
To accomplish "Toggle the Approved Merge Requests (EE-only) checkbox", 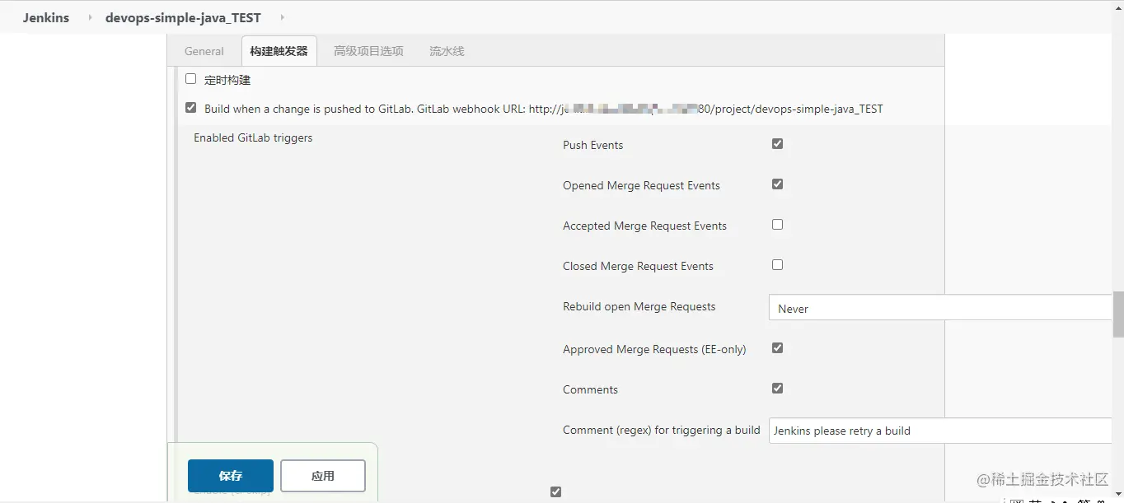I will (x=777, y=348).
